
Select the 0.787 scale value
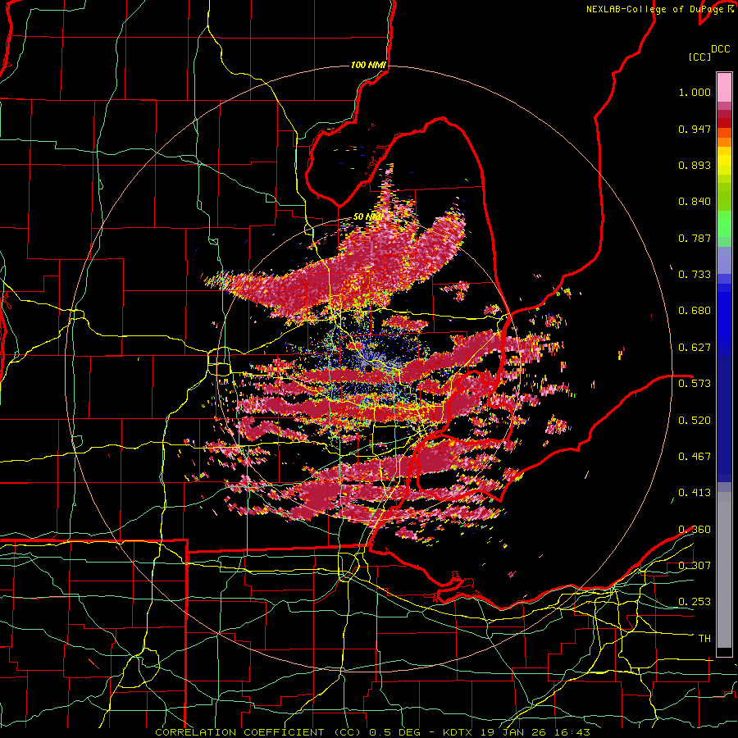pos(695,238)
